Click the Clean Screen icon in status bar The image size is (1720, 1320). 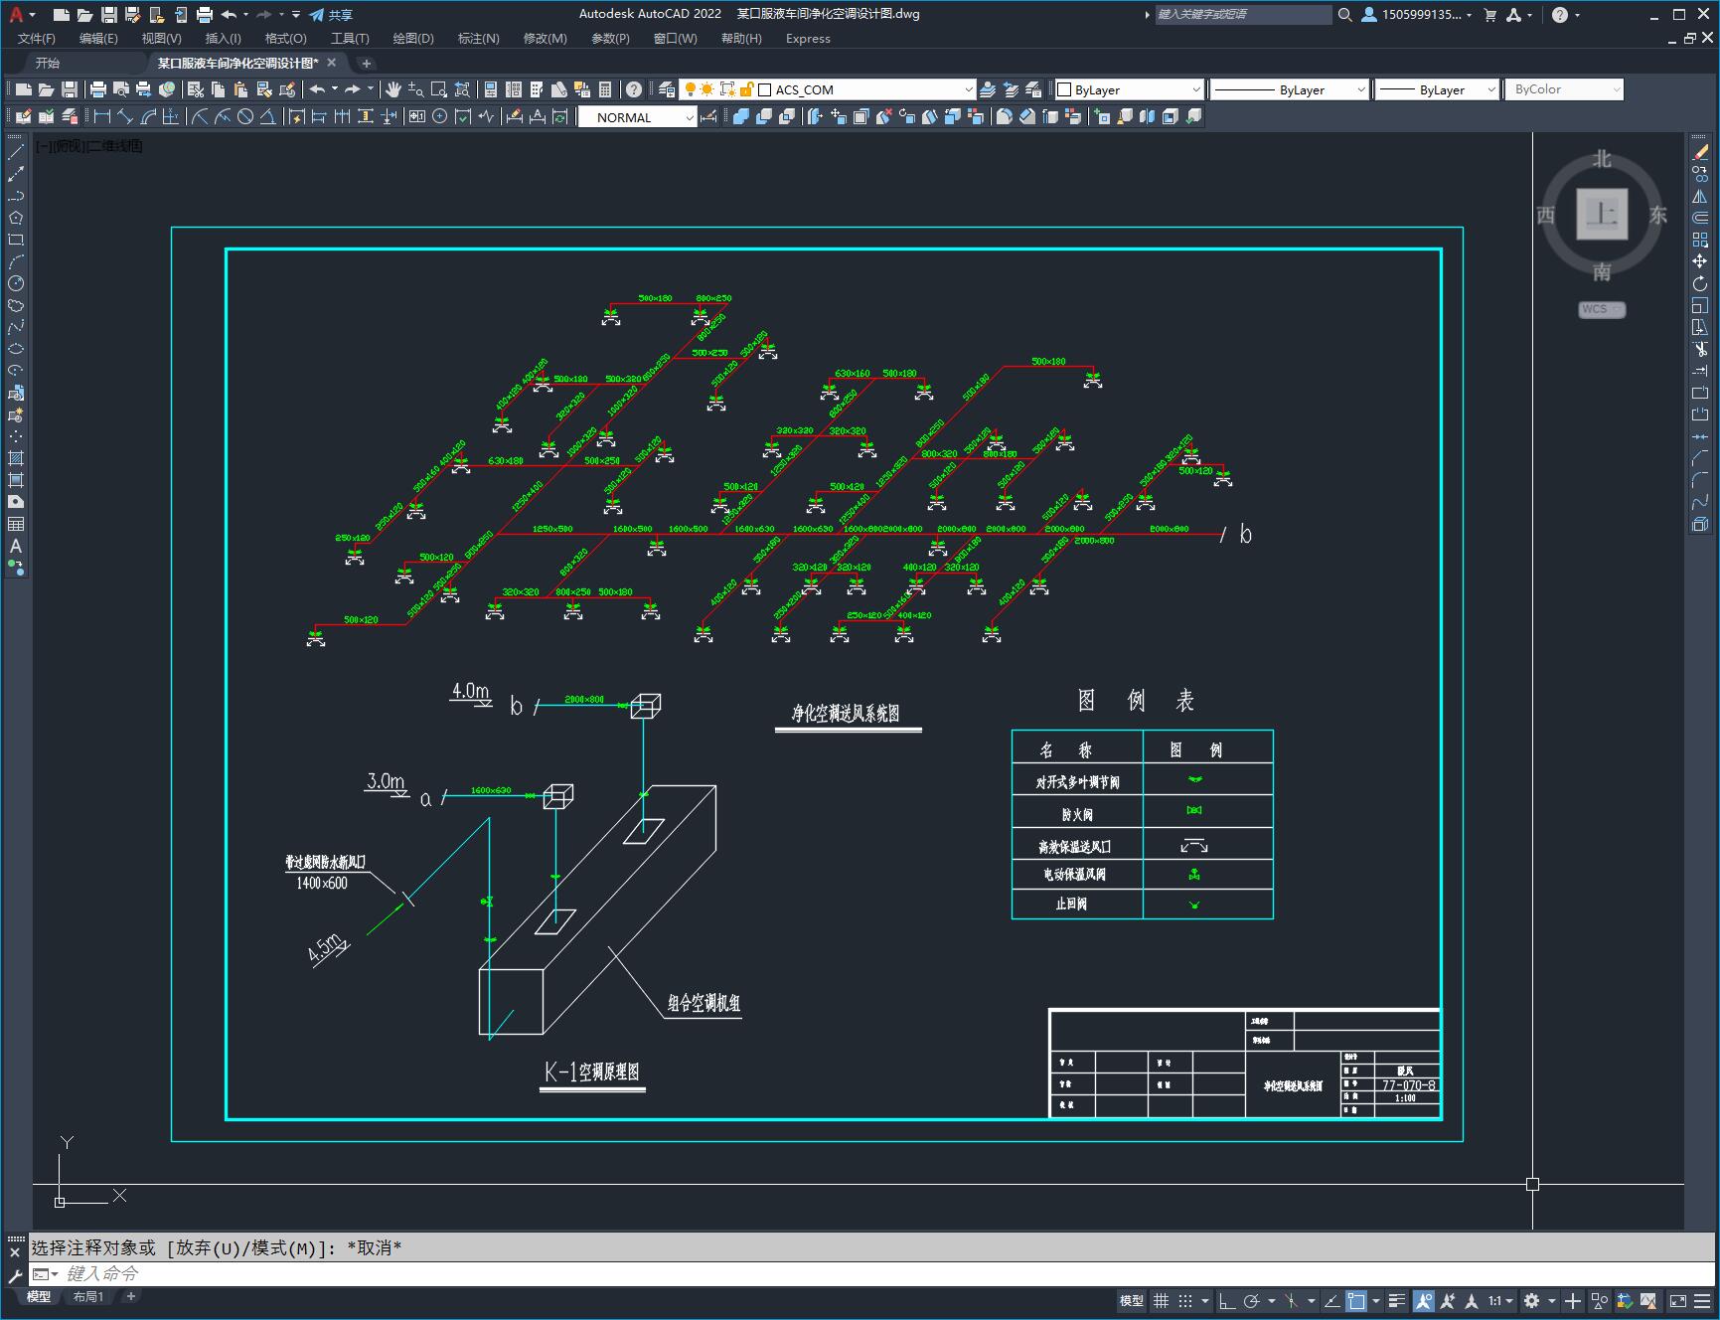(1677, 1300)
